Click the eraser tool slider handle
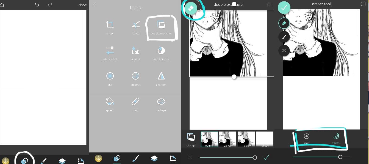Image resolution: width=369 pixels, height=164 pixels. (340, 157)
